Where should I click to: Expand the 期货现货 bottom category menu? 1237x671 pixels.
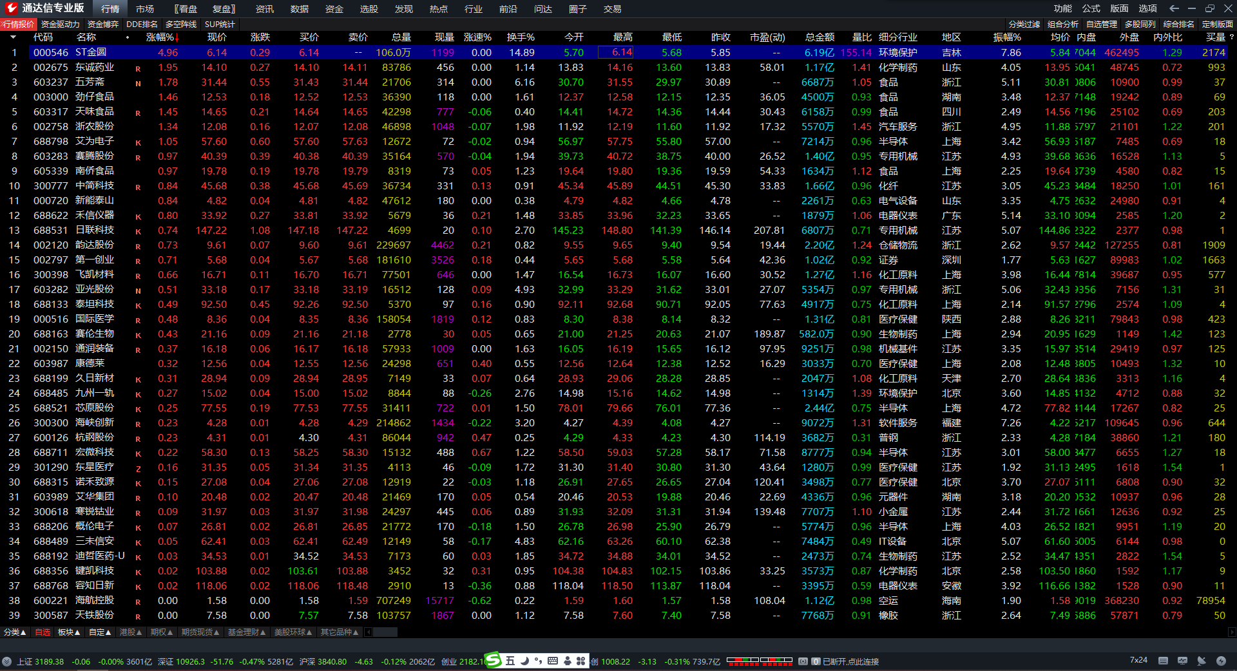200,632
